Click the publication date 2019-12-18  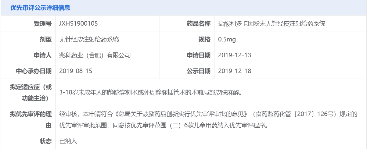tap(235, 71)
